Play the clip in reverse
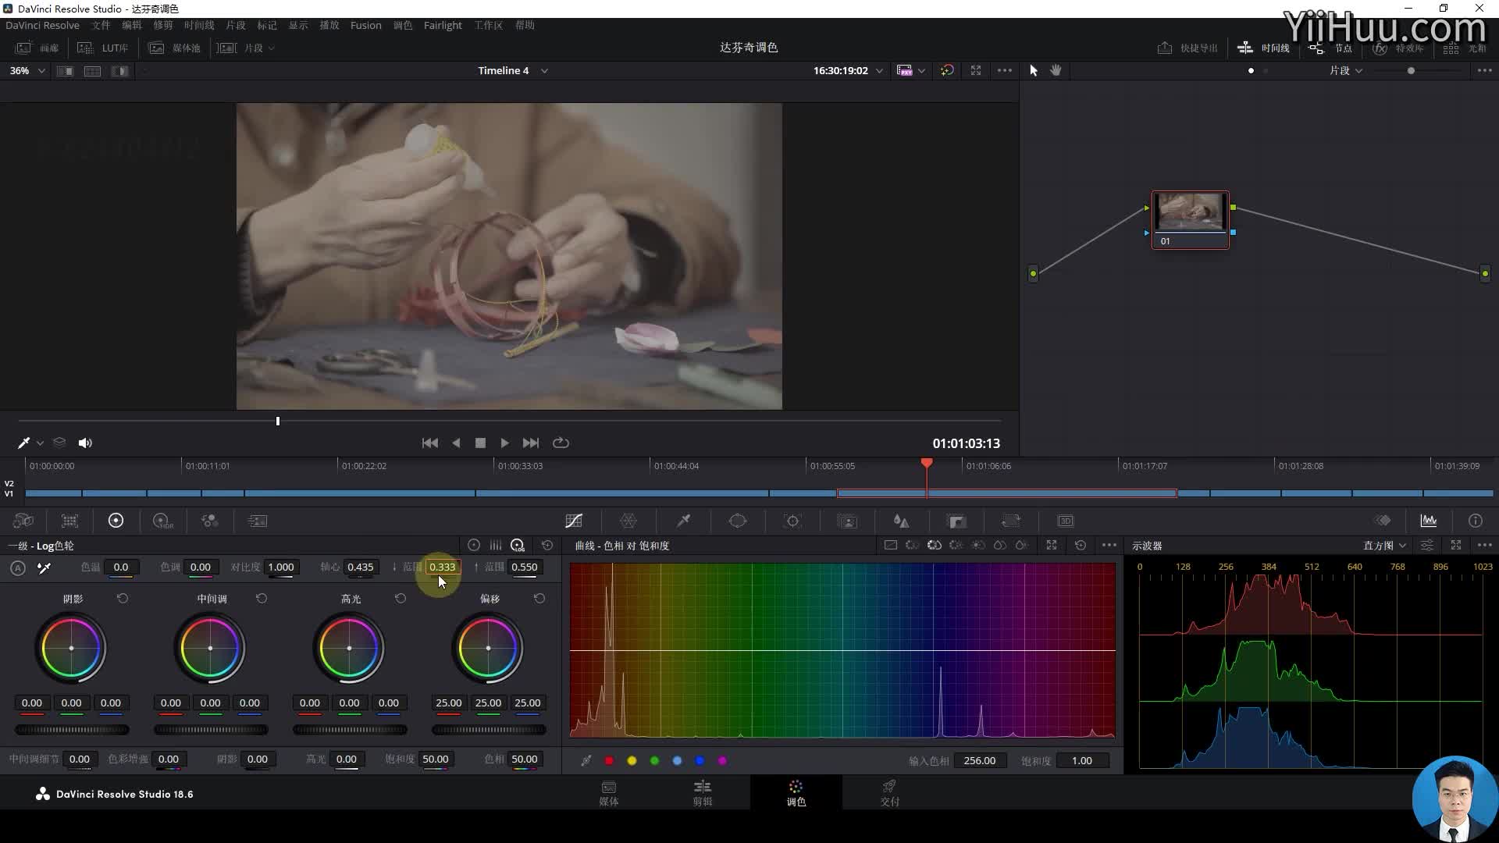This screenshot has height=843, width=1499. coord(456,443)
